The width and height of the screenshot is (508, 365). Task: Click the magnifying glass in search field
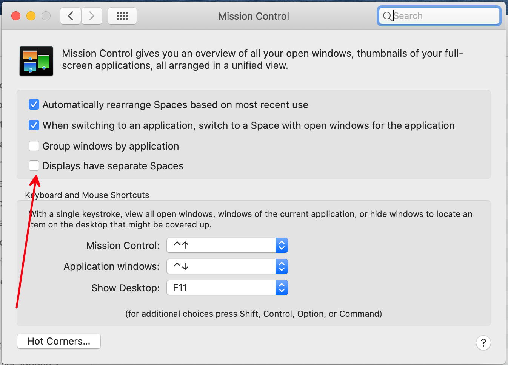[x=387, y=16]
